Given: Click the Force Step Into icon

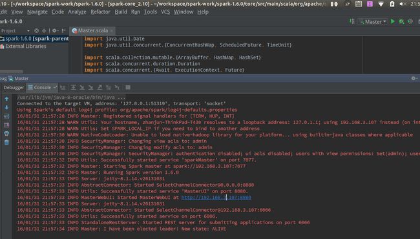Looking at the screenshot, I should coord(91,87).
